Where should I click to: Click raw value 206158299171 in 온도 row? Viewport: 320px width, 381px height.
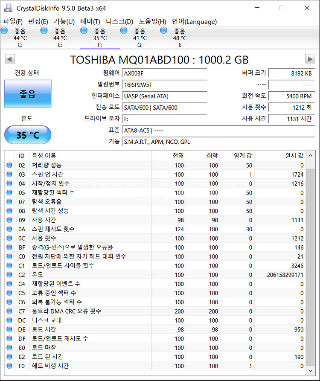pyautogui.click(x=285, y=275)
